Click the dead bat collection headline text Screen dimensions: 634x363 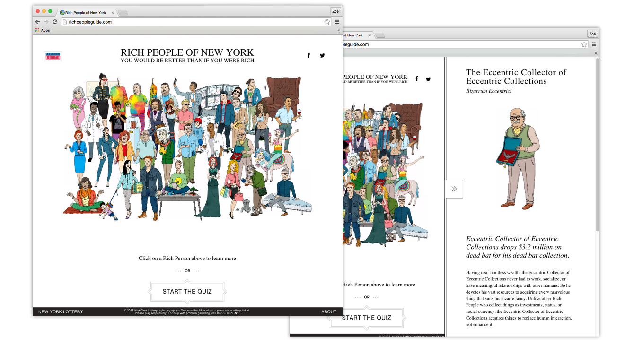click(518, 247)
